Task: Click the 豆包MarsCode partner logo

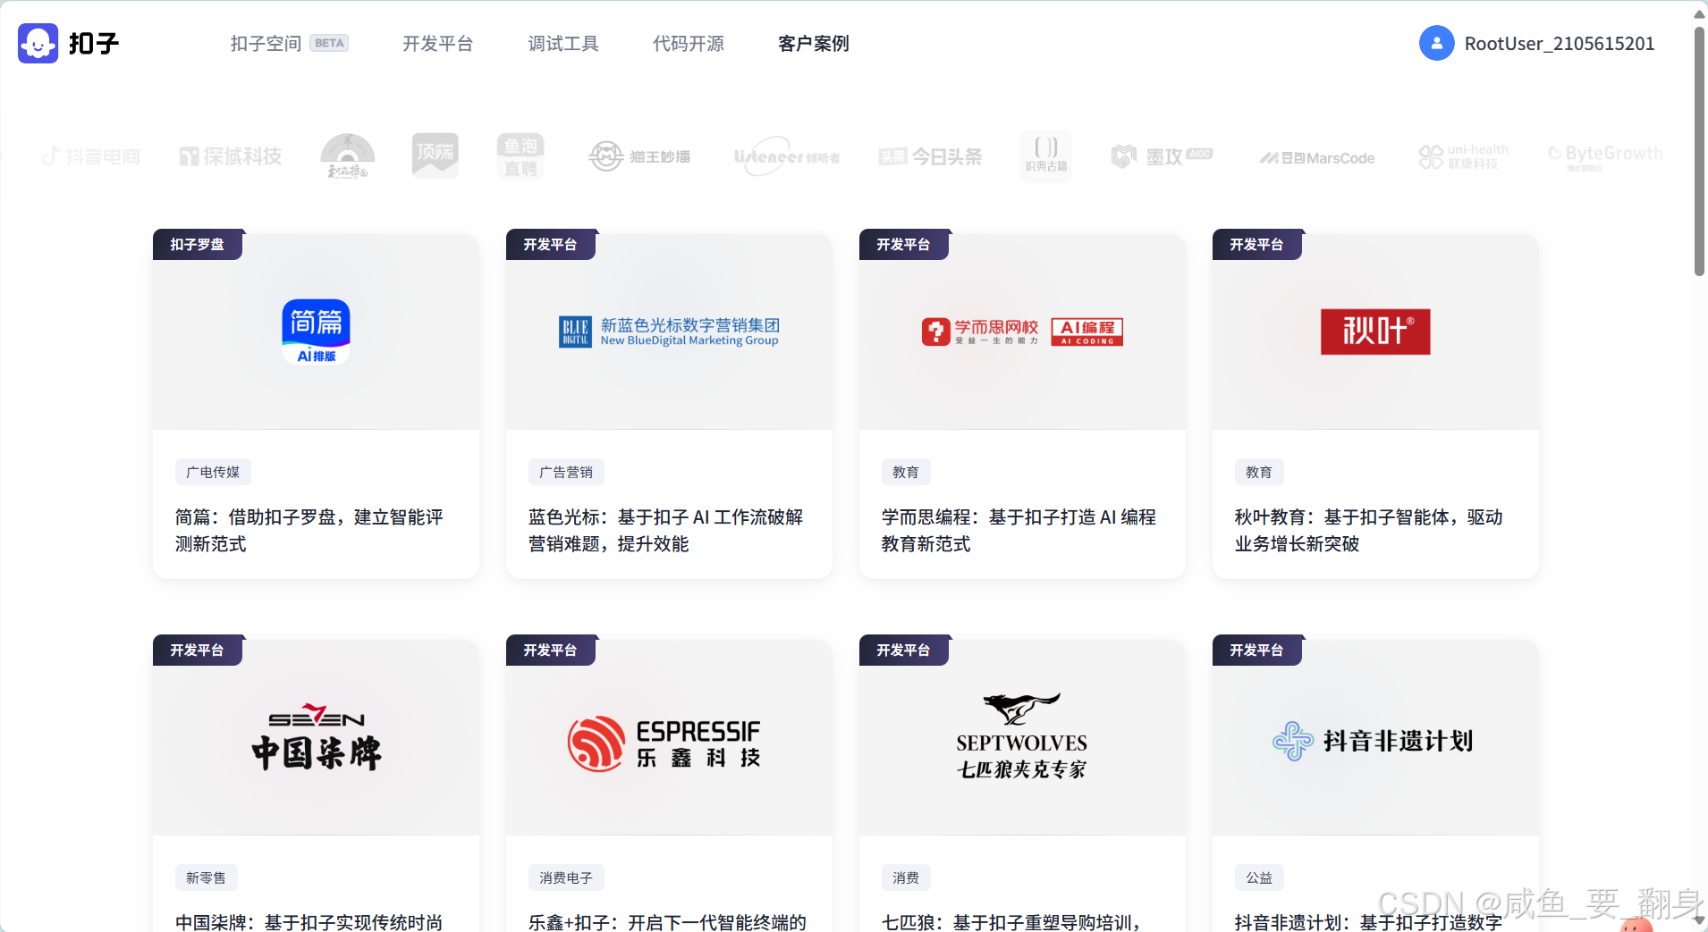Action: [1317, 158]
